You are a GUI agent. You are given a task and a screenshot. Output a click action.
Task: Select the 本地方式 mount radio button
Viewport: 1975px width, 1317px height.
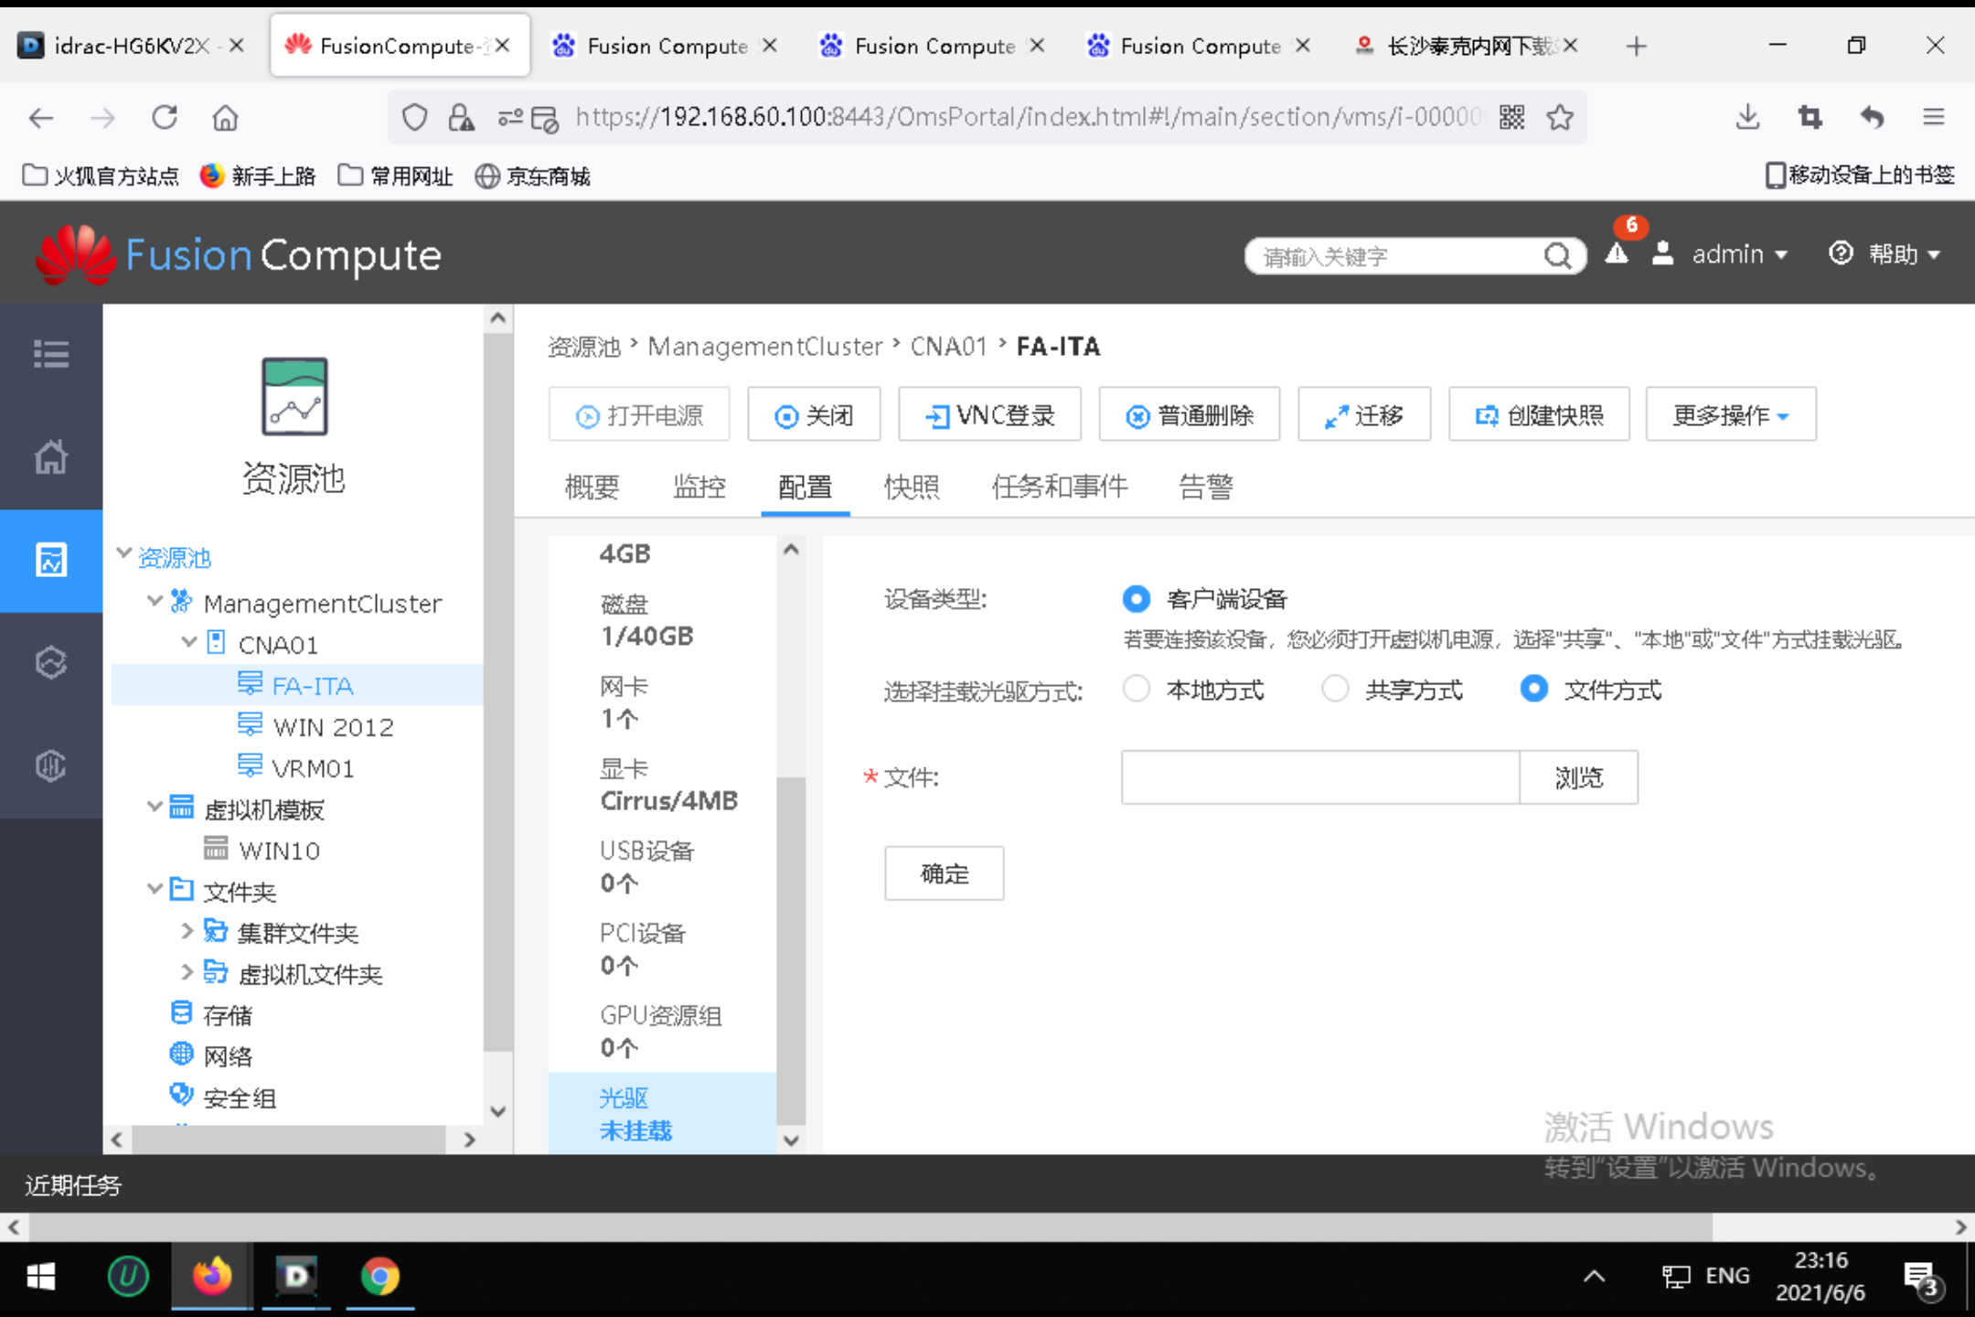[1137, 689]
